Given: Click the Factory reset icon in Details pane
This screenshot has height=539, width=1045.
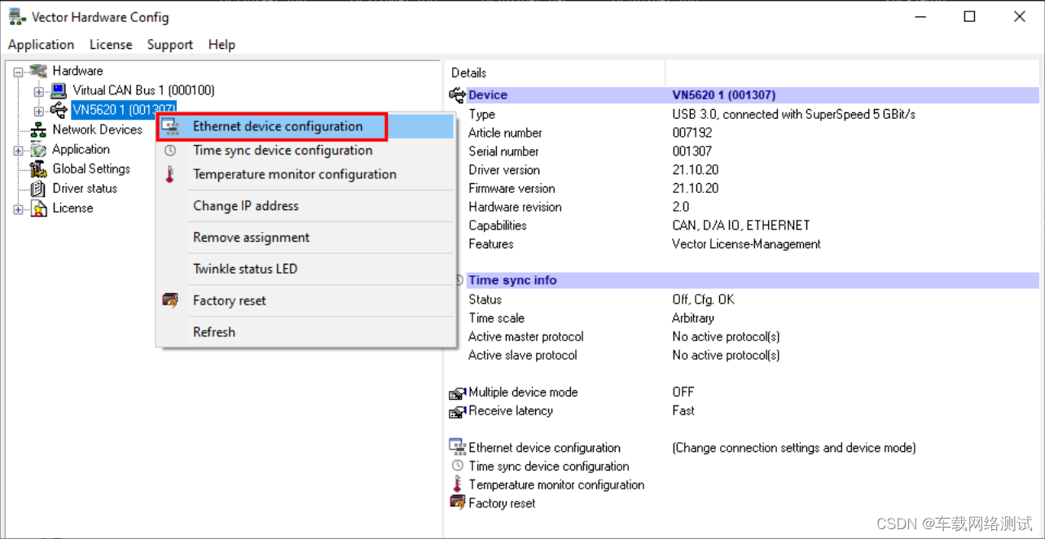Looking at the screenshot, I should [x=458, y=503].
